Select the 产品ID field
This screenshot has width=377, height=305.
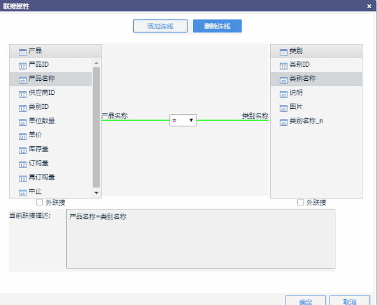[51, 65]
